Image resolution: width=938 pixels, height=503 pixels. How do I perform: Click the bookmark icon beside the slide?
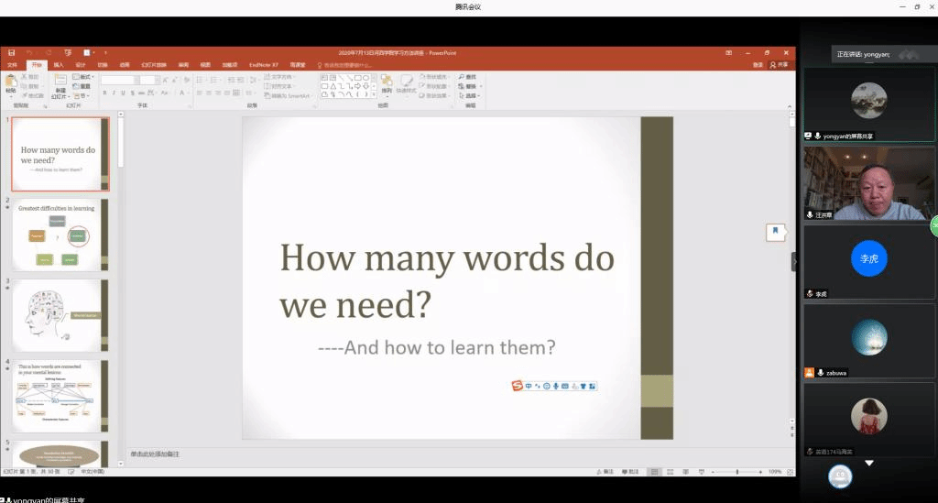point(775,232)
